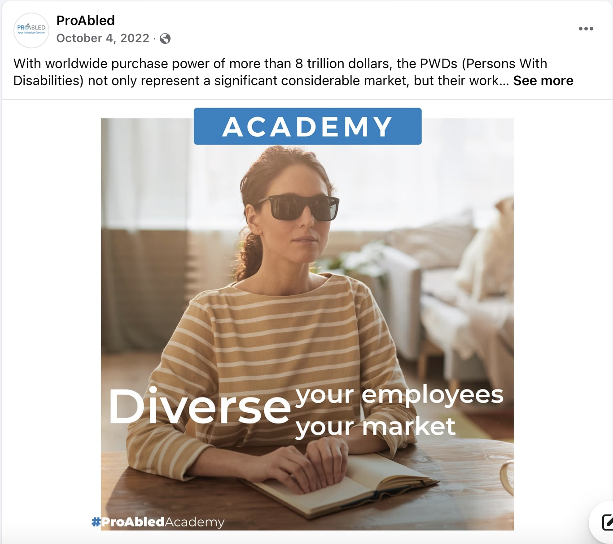The image size is (613, 544).
Task: Click the woman's dark sunglasses in photo
Action: [298, 207]
